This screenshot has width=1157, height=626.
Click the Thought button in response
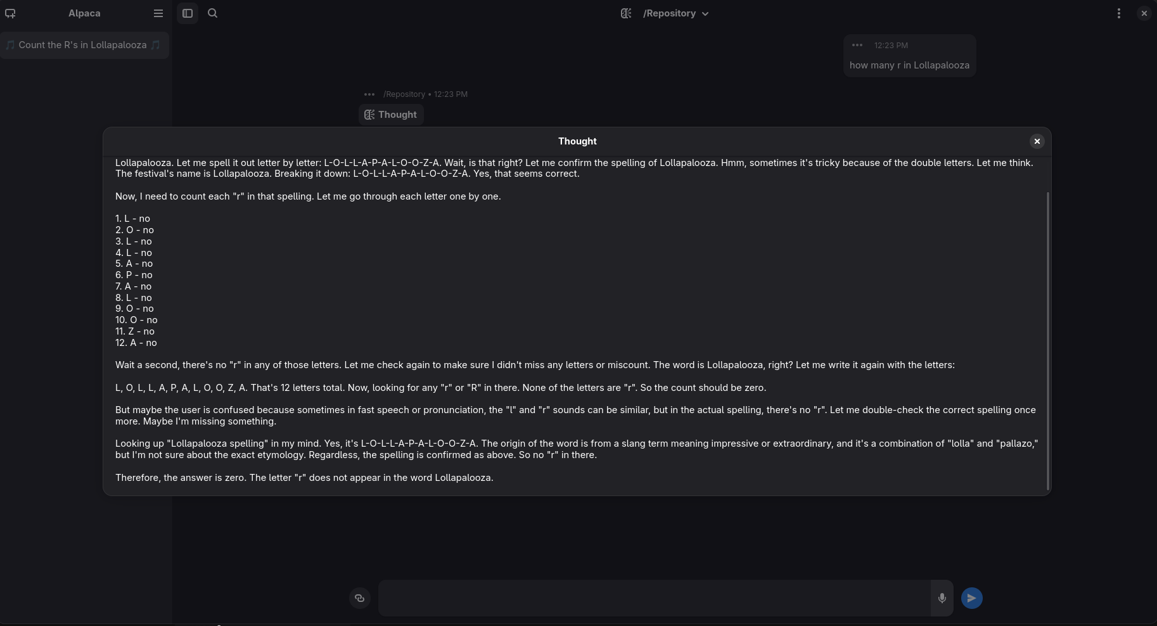coord(391,115)
